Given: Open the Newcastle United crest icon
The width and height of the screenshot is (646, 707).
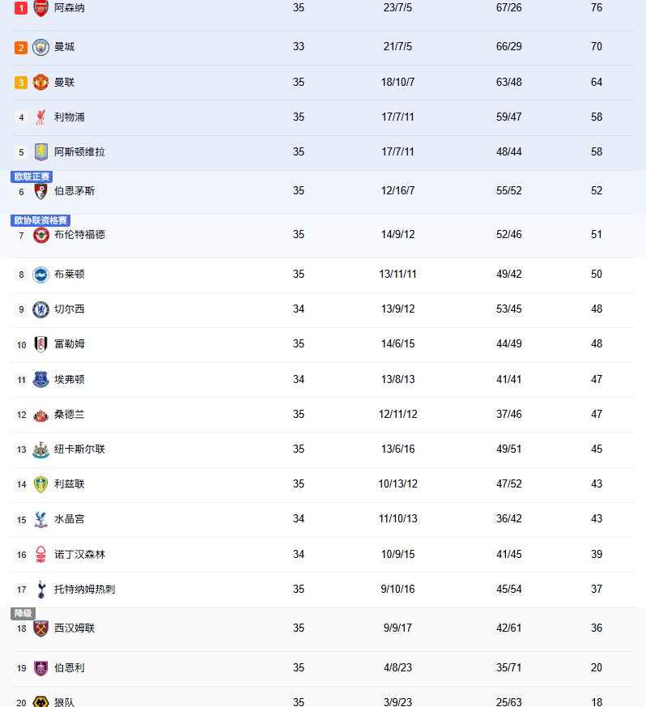Looking at the screenshot, I should click(x=40, y=449).
